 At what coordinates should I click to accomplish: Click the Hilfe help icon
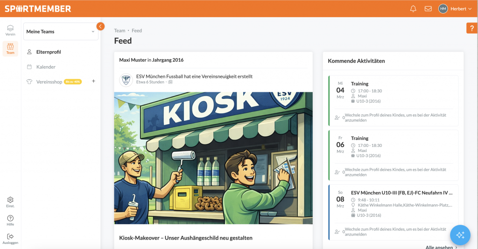click(x=10, y=220)
